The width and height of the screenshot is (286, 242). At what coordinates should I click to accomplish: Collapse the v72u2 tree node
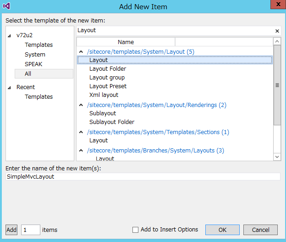coord(9,36)
